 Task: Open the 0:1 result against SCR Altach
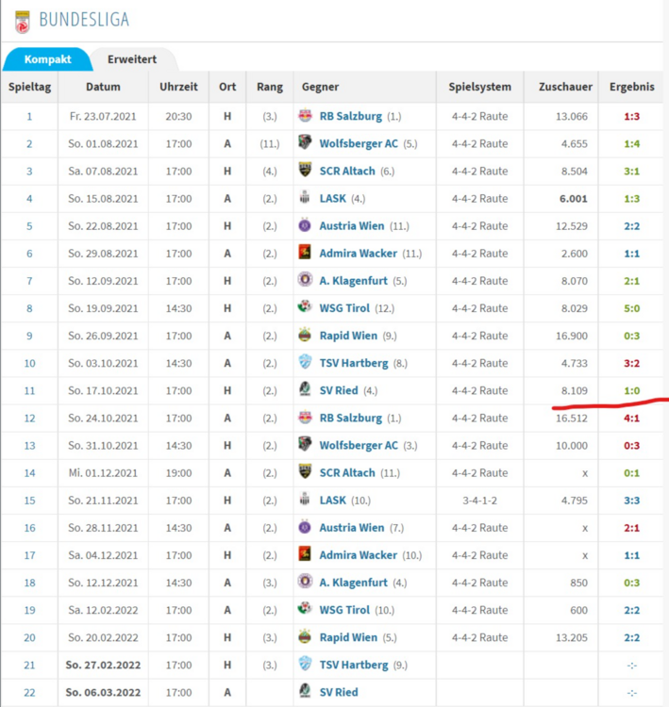click(631, 473)
